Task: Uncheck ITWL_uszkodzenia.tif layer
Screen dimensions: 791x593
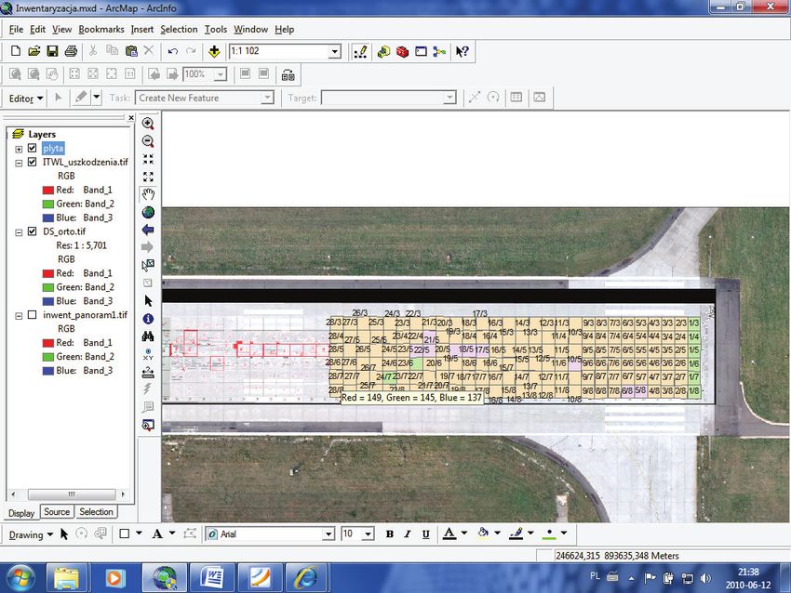Action: pos(33,163)
